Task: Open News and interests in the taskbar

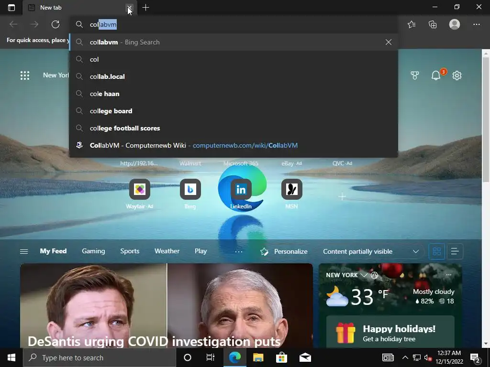Action: (388, 357)
